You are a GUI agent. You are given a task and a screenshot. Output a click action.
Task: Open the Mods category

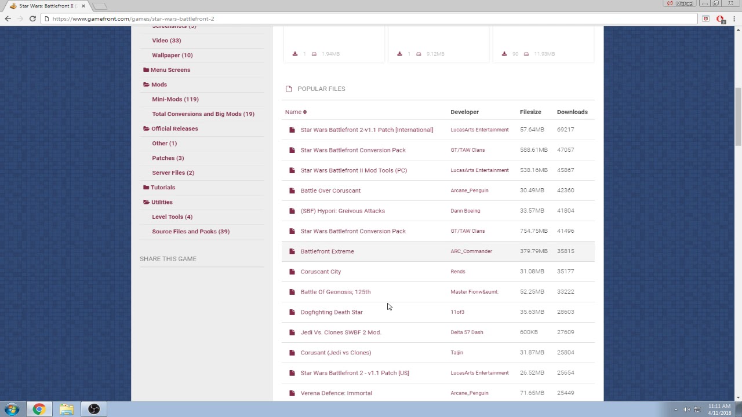tap(159, 85)
